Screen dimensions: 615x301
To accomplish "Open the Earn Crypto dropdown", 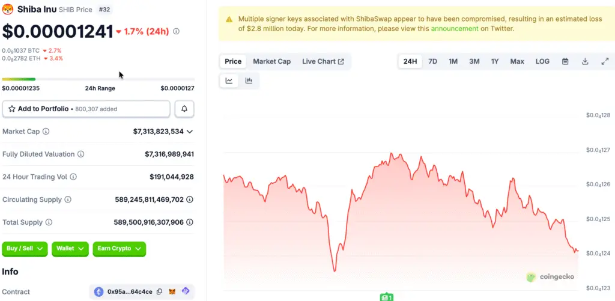I will (x=119, y=248).
